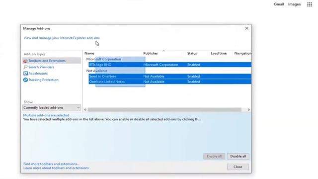Select the IEToEdge BHO add-on row
This screenshot has height=179, width=318.
point(170,65)
